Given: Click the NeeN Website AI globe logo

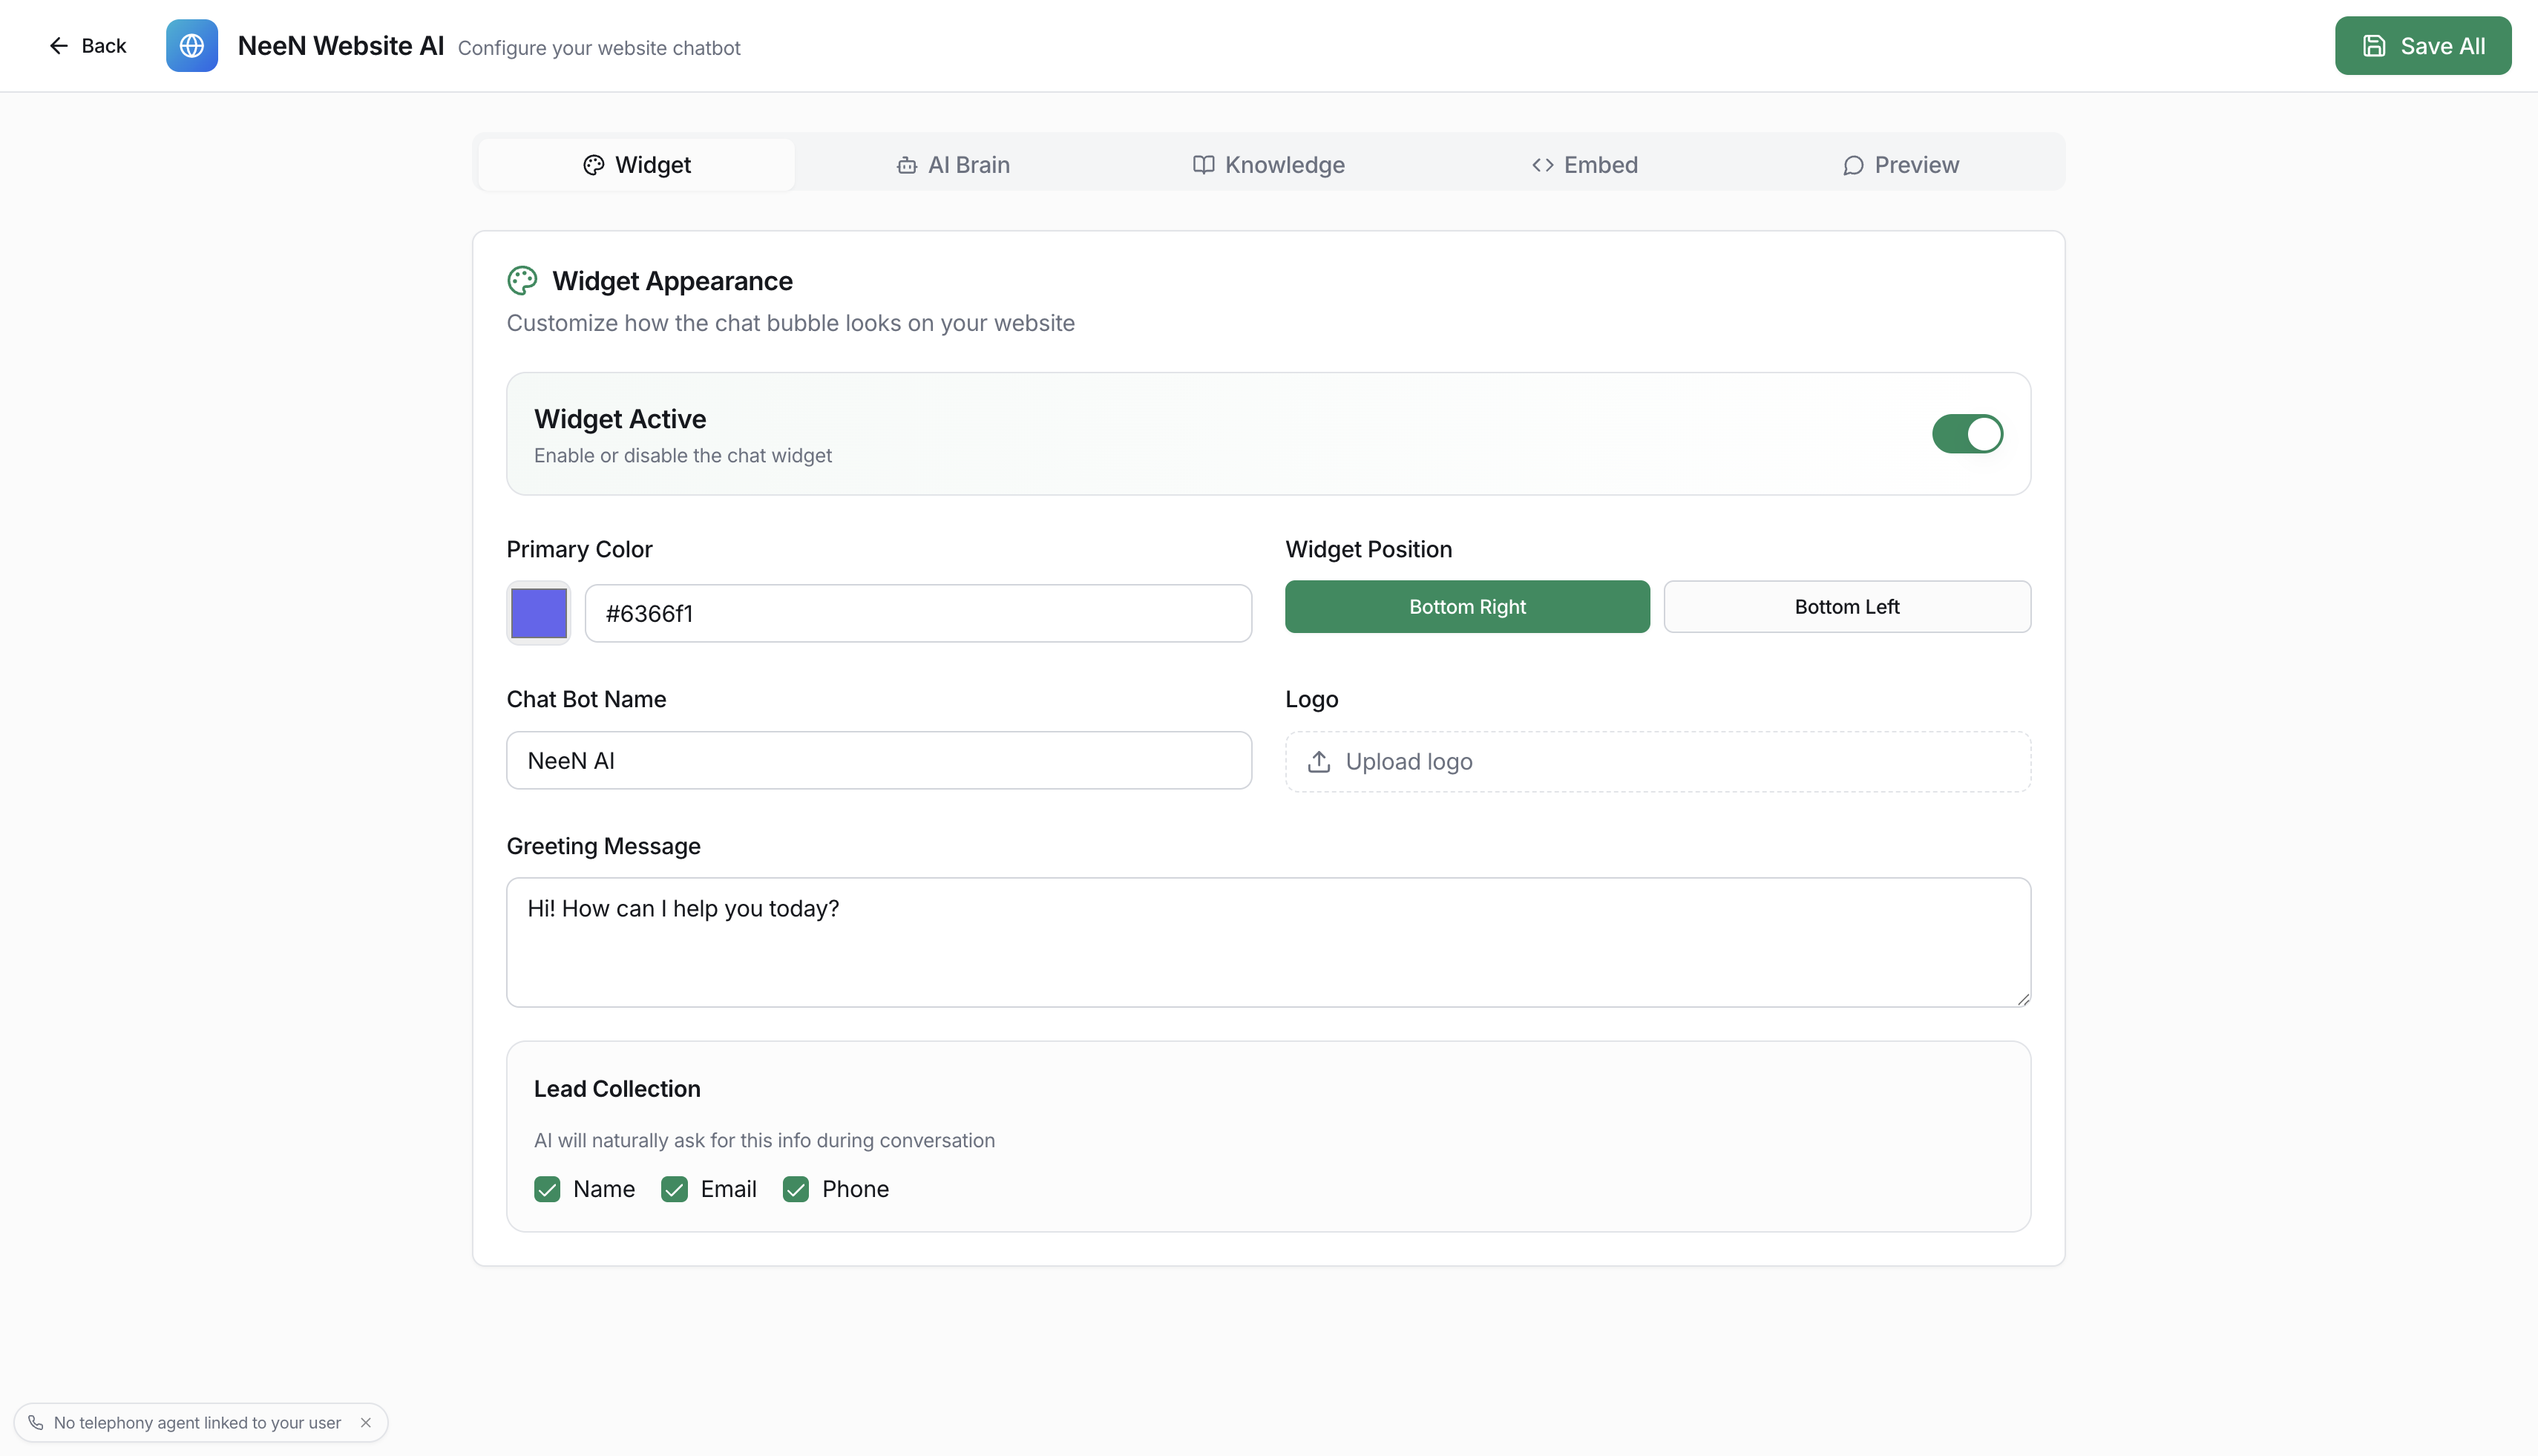Looking at the screenshot, I should point(192,46).
